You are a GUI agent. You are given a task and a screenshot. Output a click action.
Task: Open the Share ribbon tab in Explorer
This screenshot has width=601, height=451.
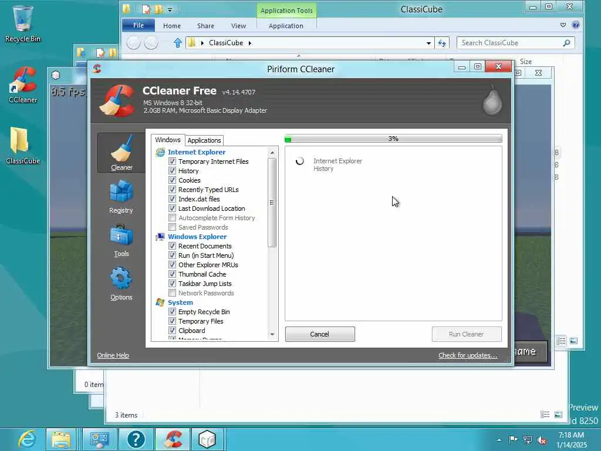(x=205, y=26)
